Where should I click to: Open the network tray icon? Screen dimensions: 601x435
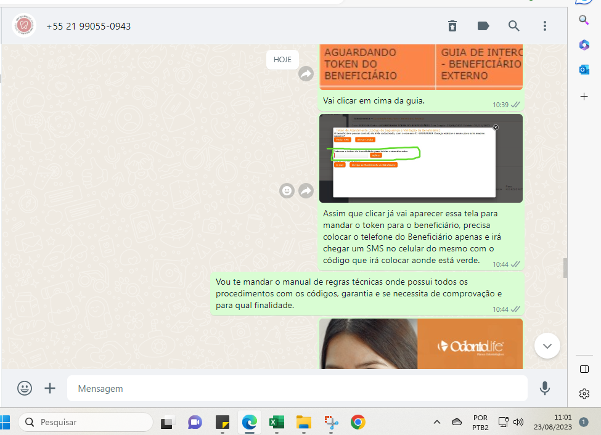(503, 422)
